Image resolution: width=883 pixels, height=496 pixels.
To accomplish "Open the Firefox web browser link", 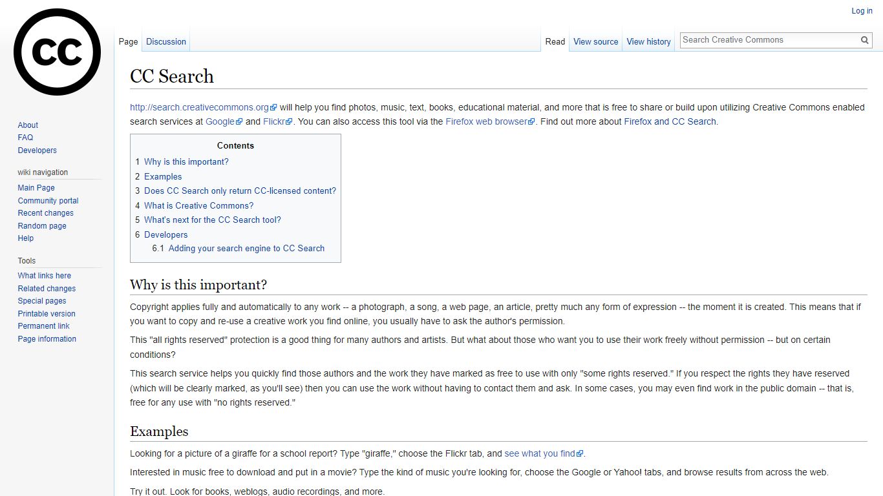I will click(x=491, y=121).
